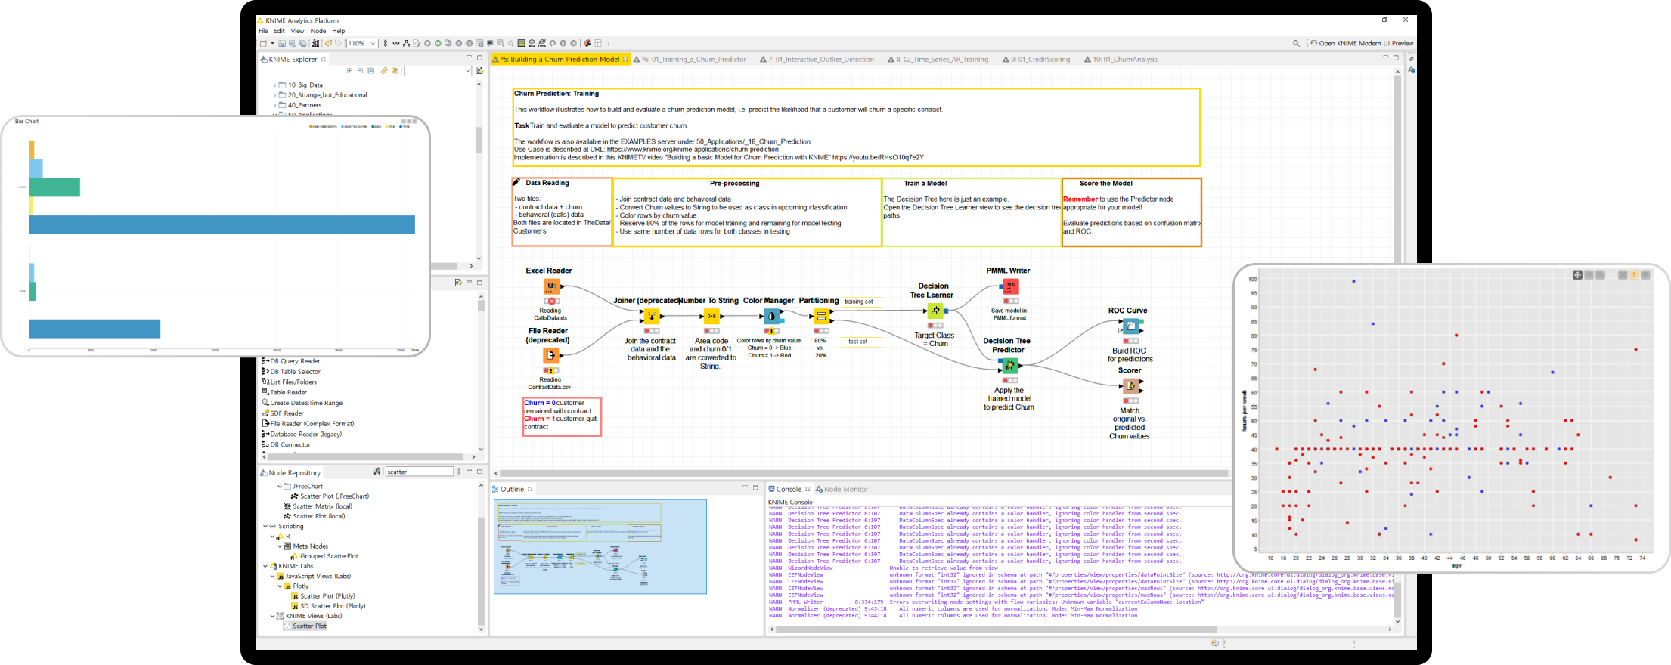Select the Joiner (deprecated) node

(x=651, y=316)
